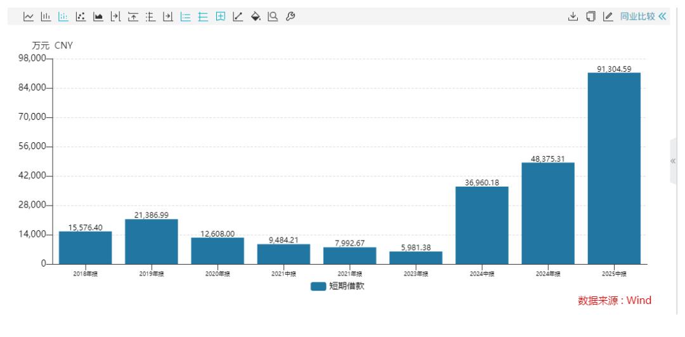Screen dimensions: 685x337
Task: Click the 2019年报 bar in chart
Action: click(x=151, y=241)
